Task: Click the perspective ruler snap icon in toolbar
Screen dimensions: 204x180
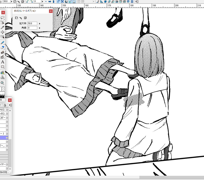Action: pos(124,2)
